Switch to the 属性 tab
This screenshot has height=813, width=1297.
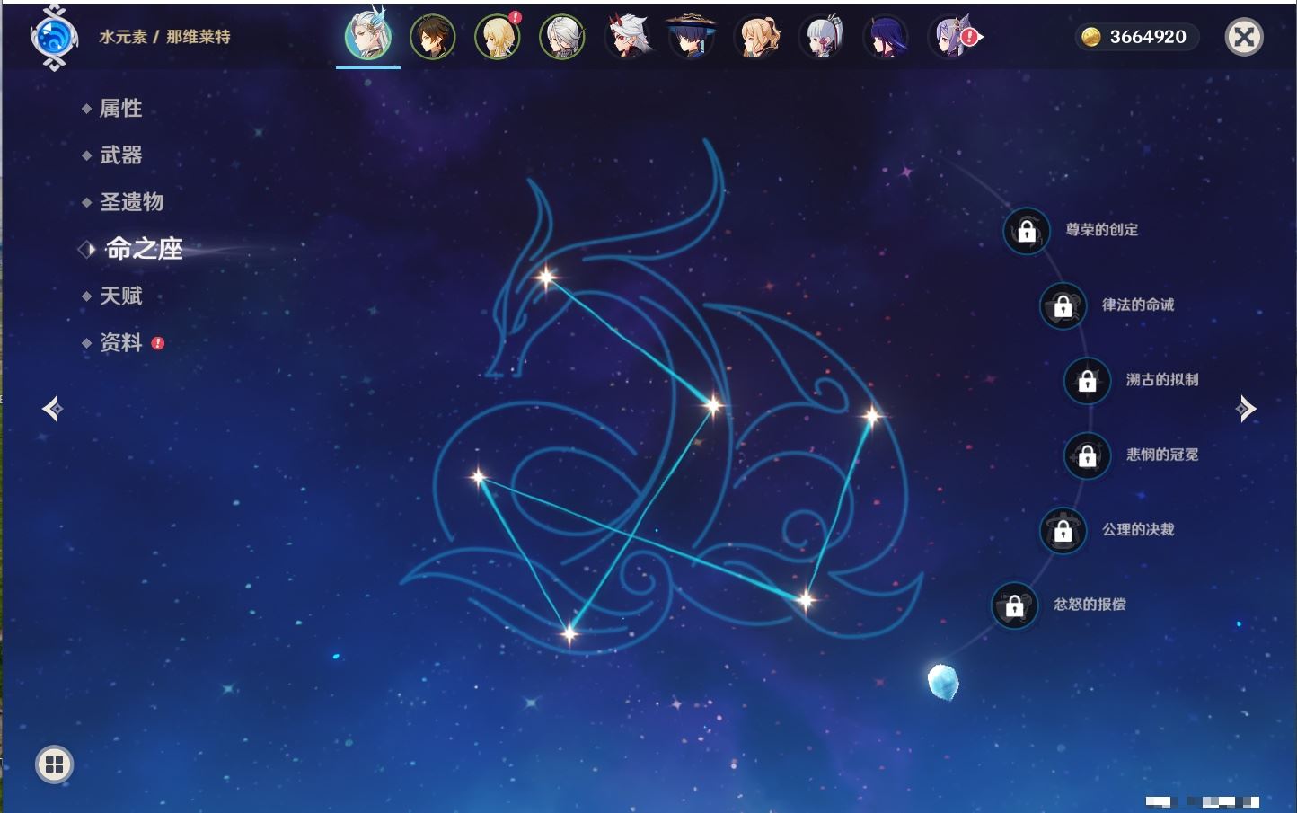click(120, 109)
